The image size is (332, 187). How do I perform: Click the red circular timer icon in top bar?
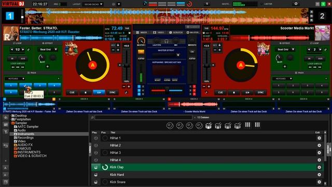(189, 4)
